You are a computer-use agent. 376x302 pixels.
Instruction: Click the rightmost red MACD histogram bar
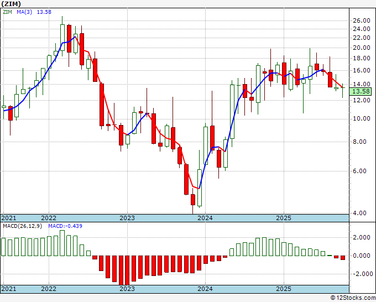[343, 258]
